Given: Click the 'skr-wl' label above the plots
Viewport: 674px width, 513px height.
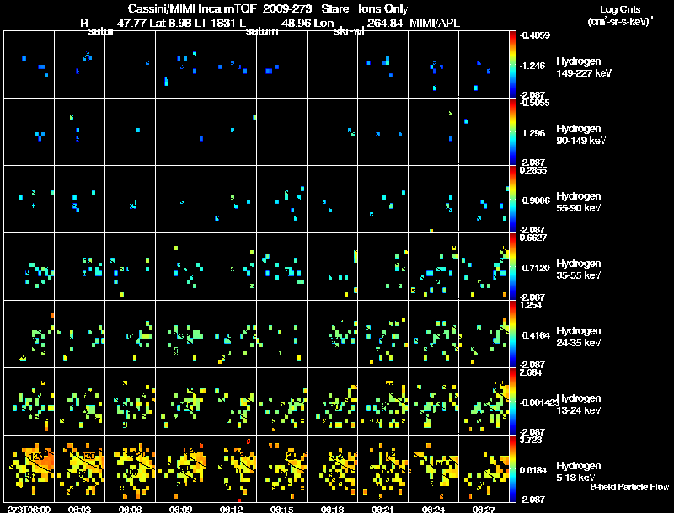Looking at the screenshot, I should pos(349,31).
